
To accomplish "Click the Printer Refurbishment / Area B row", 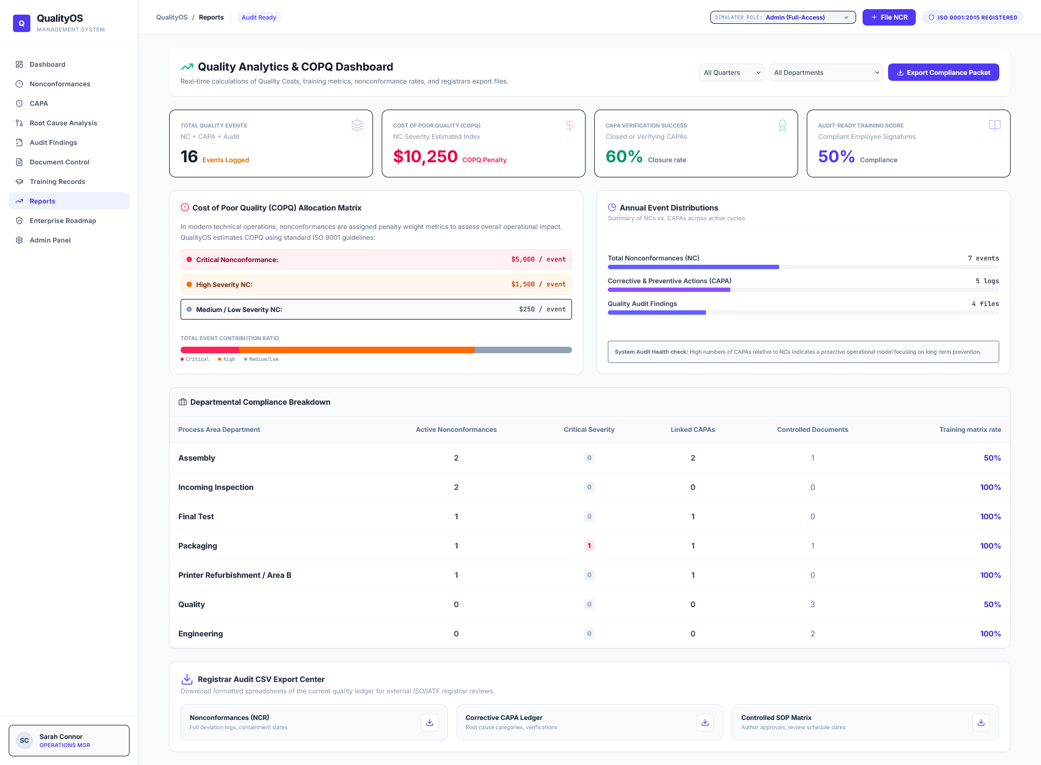I will pos(590,575).
